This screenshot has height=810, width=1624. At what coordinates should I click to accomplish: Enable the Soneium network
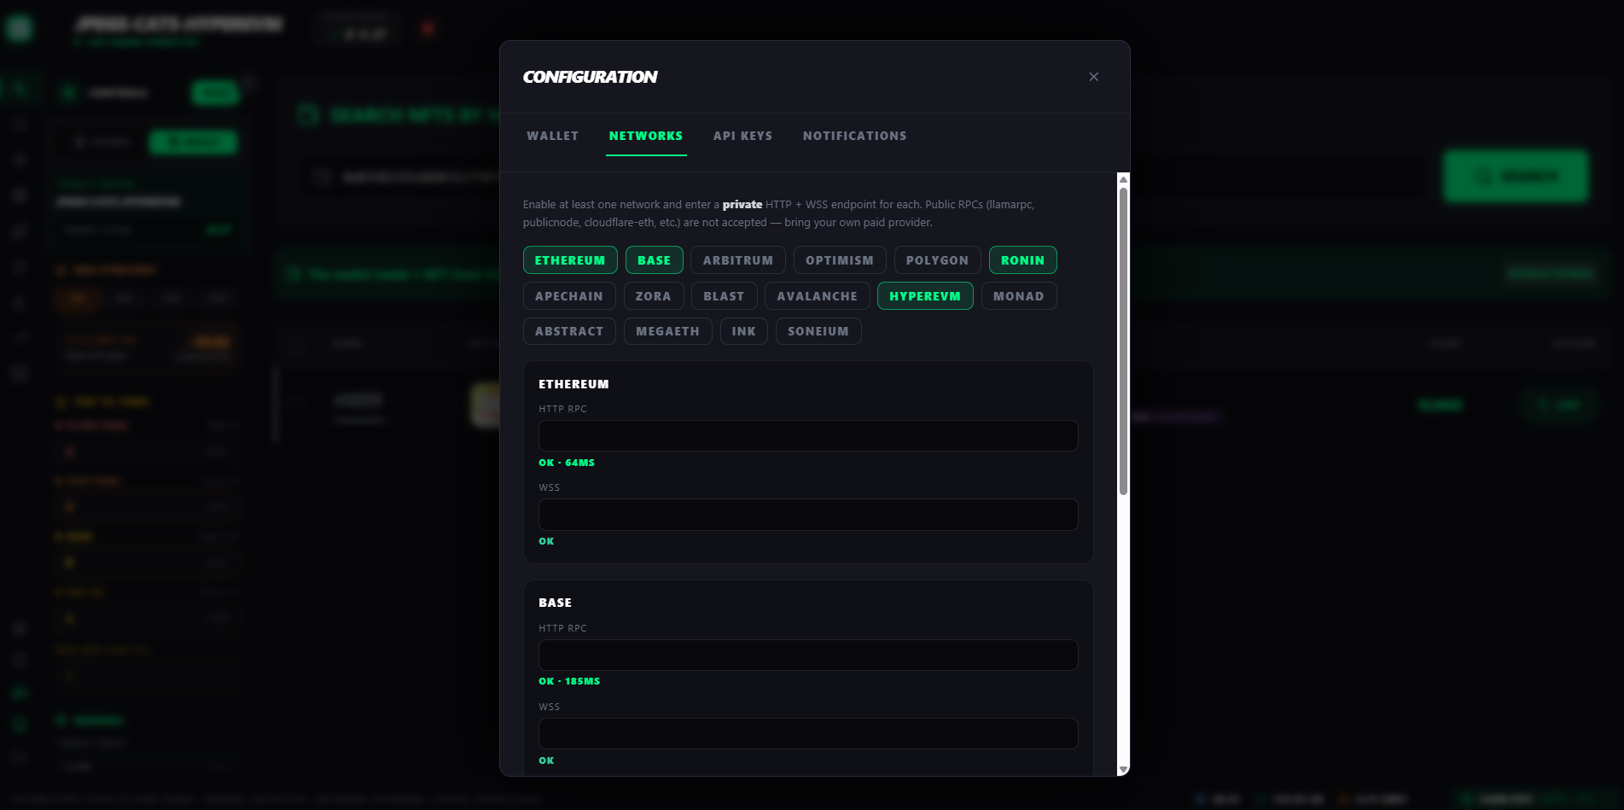(818, 331)
